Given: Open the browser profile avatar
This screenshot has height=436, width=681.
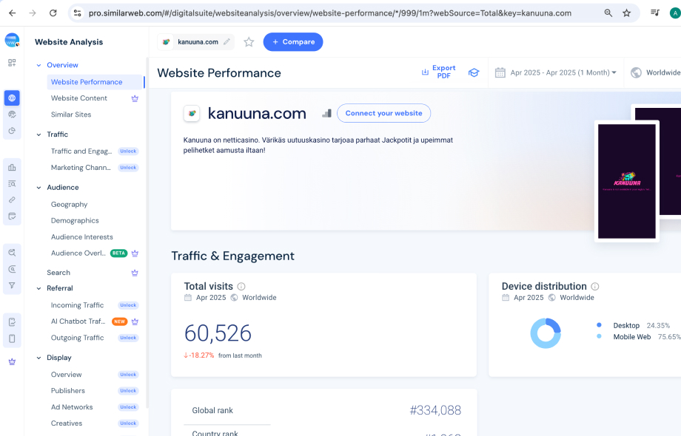Looking at the screenshot, I should tap(675, 13).
